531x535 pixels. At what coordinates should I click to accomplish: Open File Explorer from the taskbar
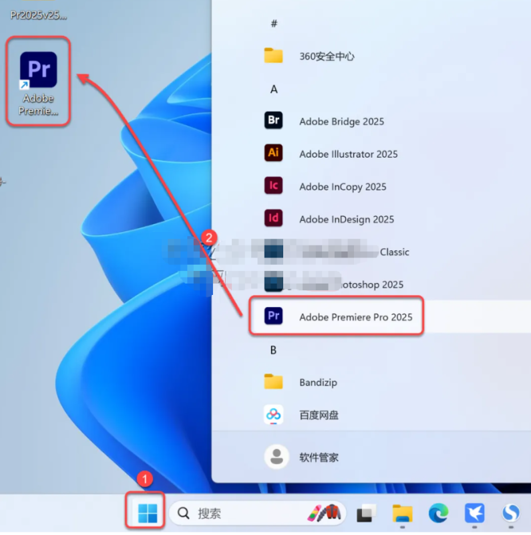tap(402, 513)
